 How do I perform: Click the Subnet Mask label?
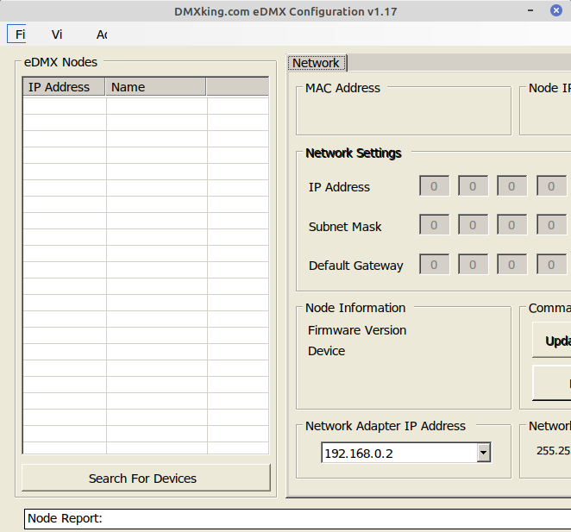point(345,227)
